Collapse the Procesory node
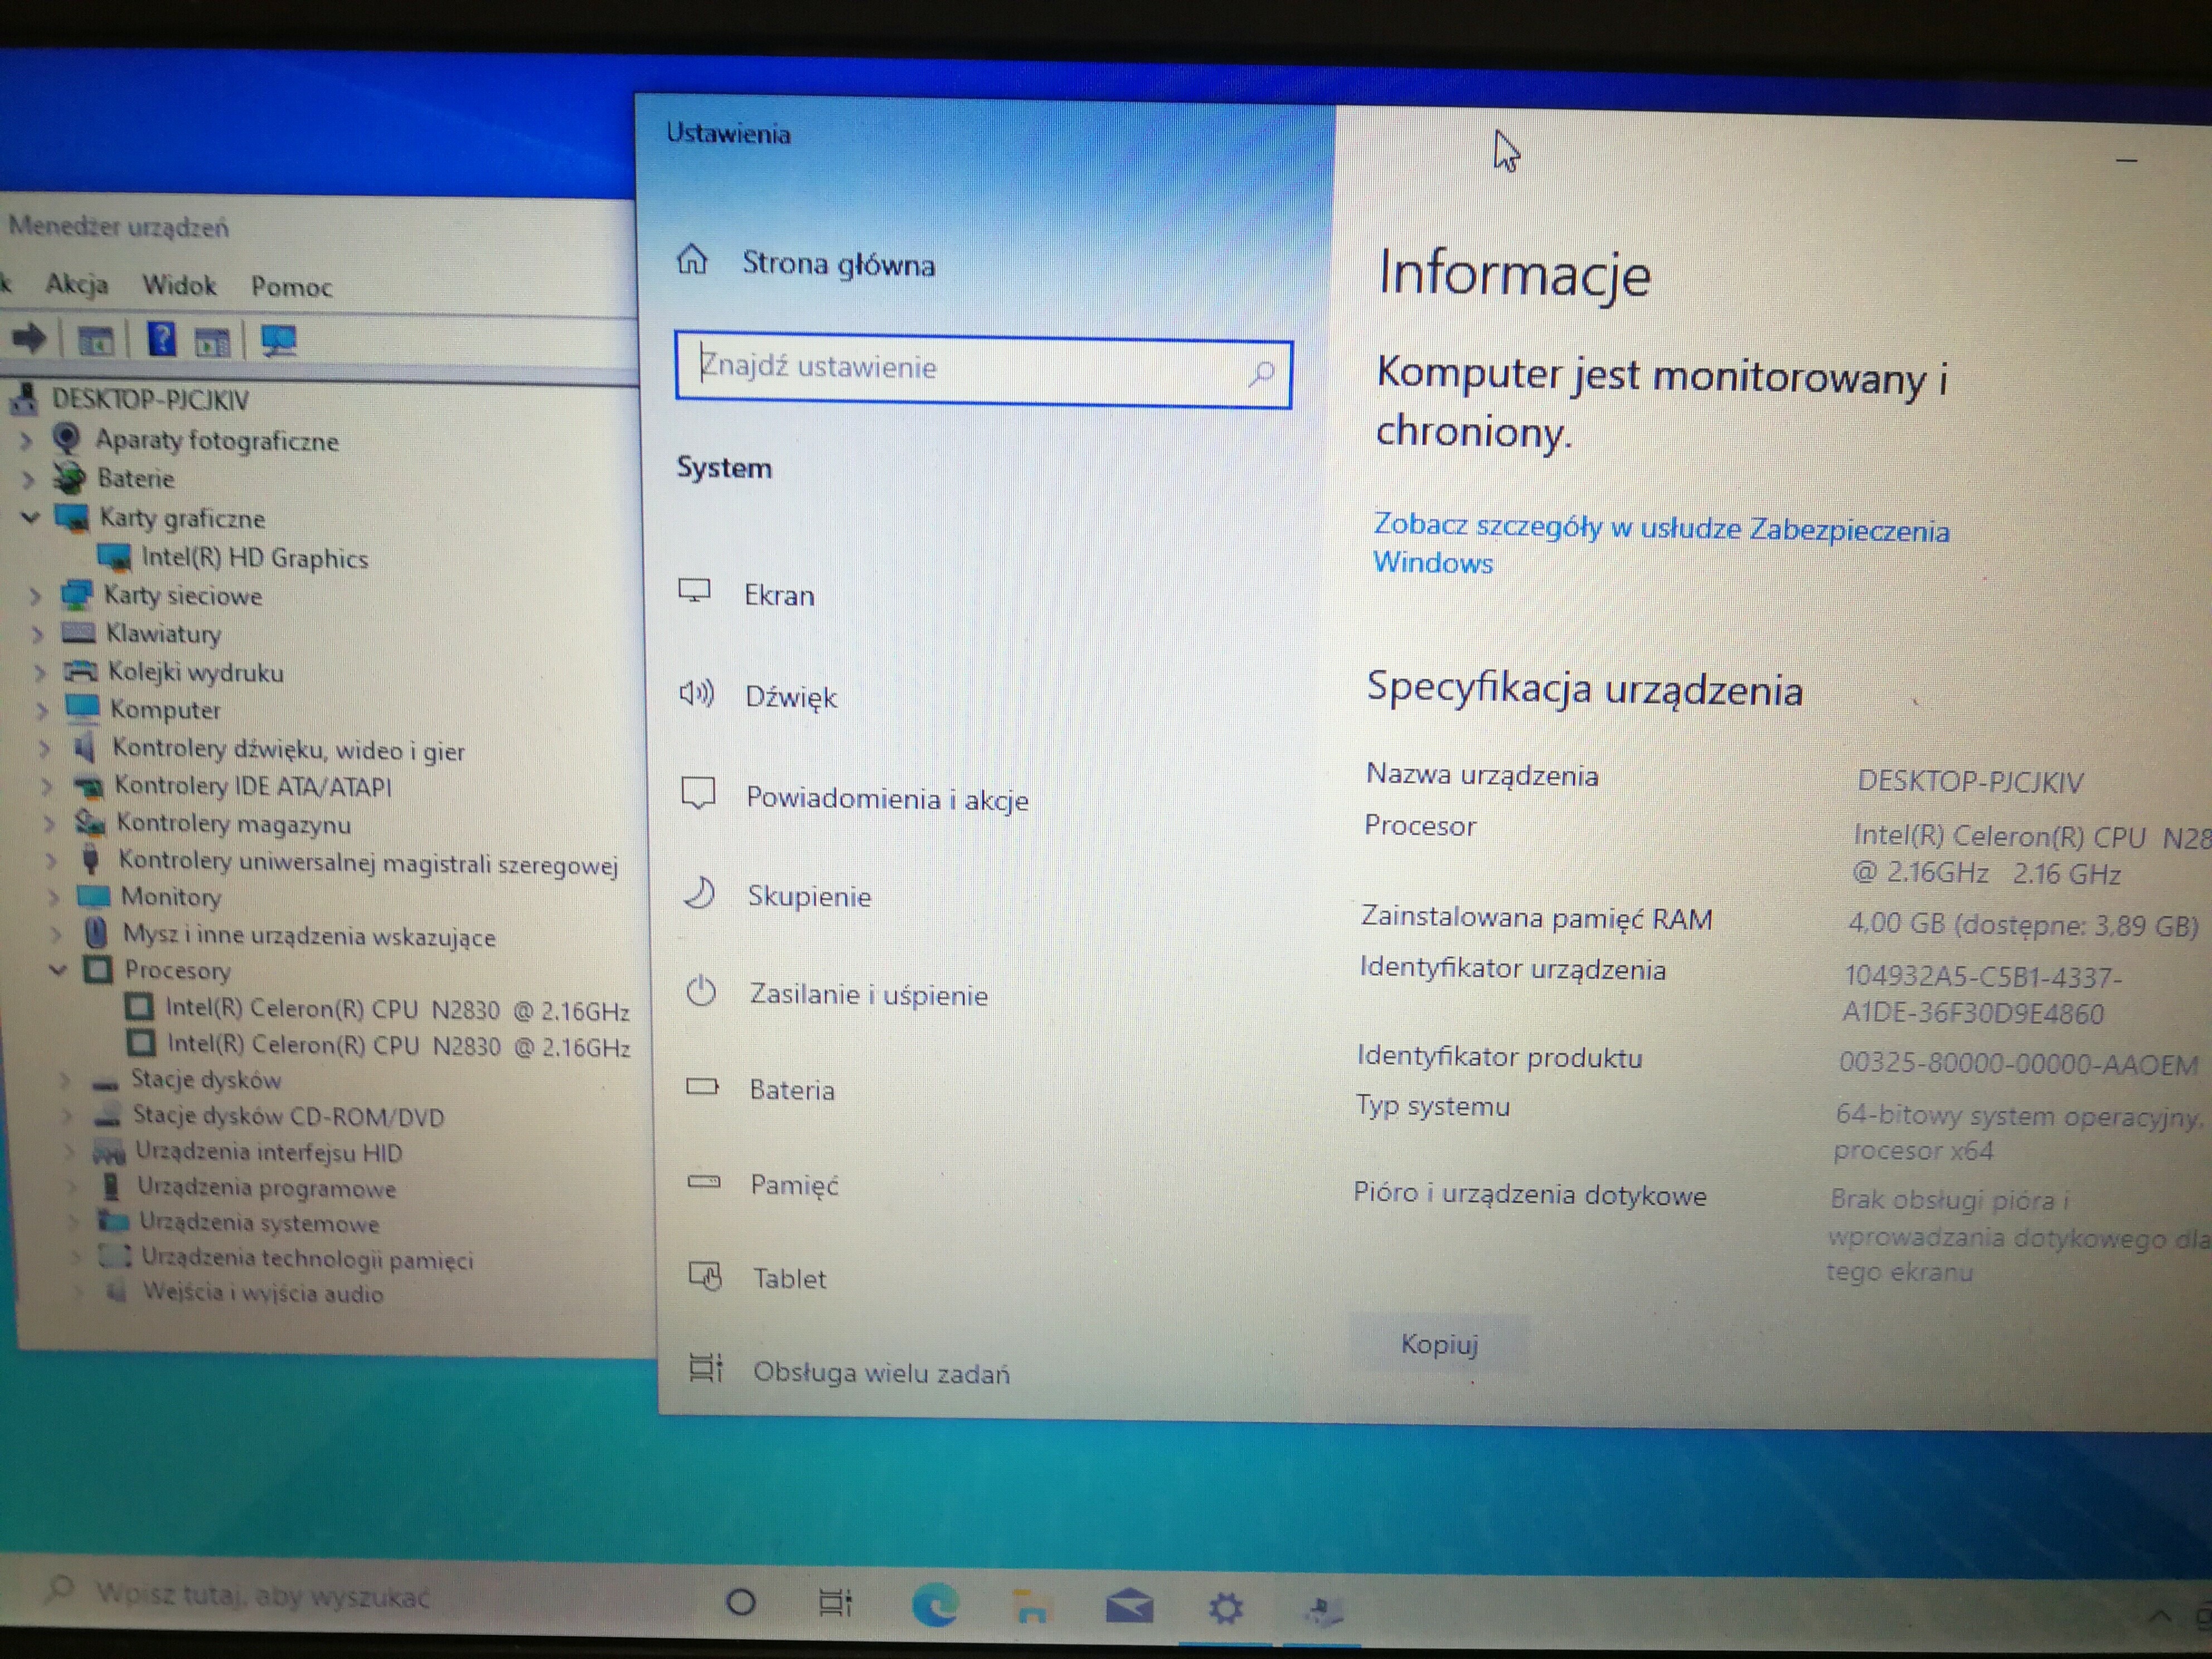 pos(58,969)
